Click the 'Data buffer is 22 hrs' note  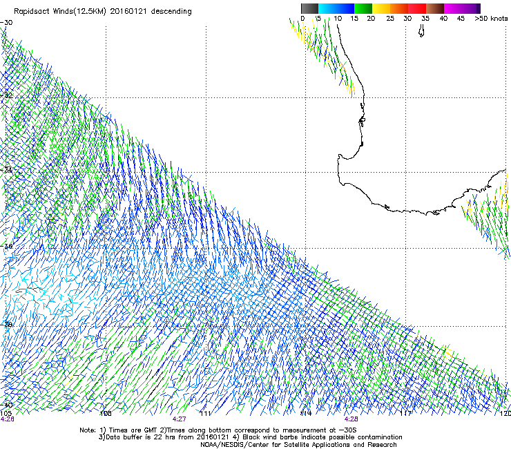[x=250, y=437]
